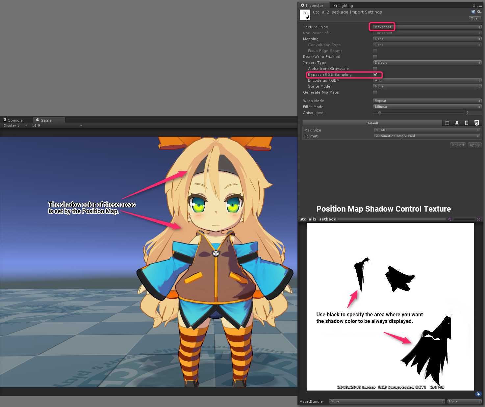Viewport: 485px width, 407px height.
Task: Disable the Bypass sRGB Sampling checkbox
Action: (x=375, y=74)
